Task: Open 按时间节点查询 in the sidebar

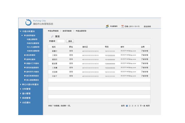Action: [x=32, y=72]
